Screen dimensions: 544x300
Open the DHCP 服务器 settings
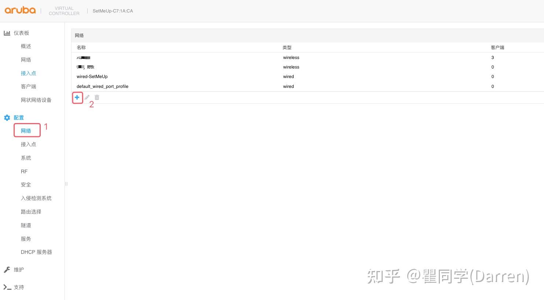pos(35,252)
